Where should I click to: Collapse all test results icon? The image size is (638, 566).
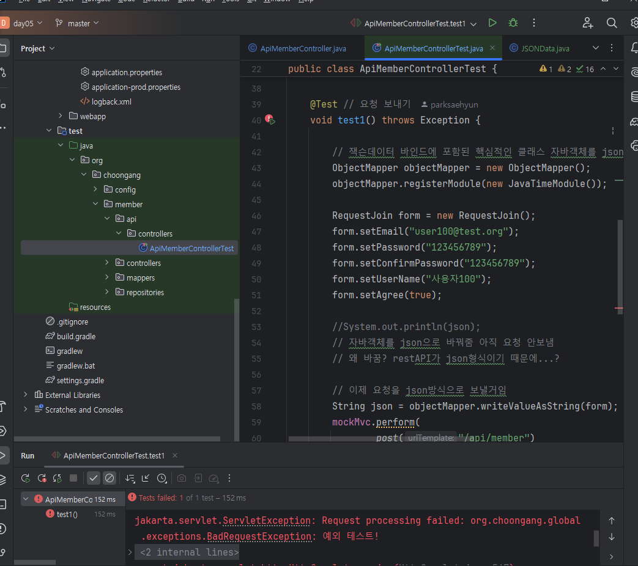pyautogui.click(x=146, y=478)
